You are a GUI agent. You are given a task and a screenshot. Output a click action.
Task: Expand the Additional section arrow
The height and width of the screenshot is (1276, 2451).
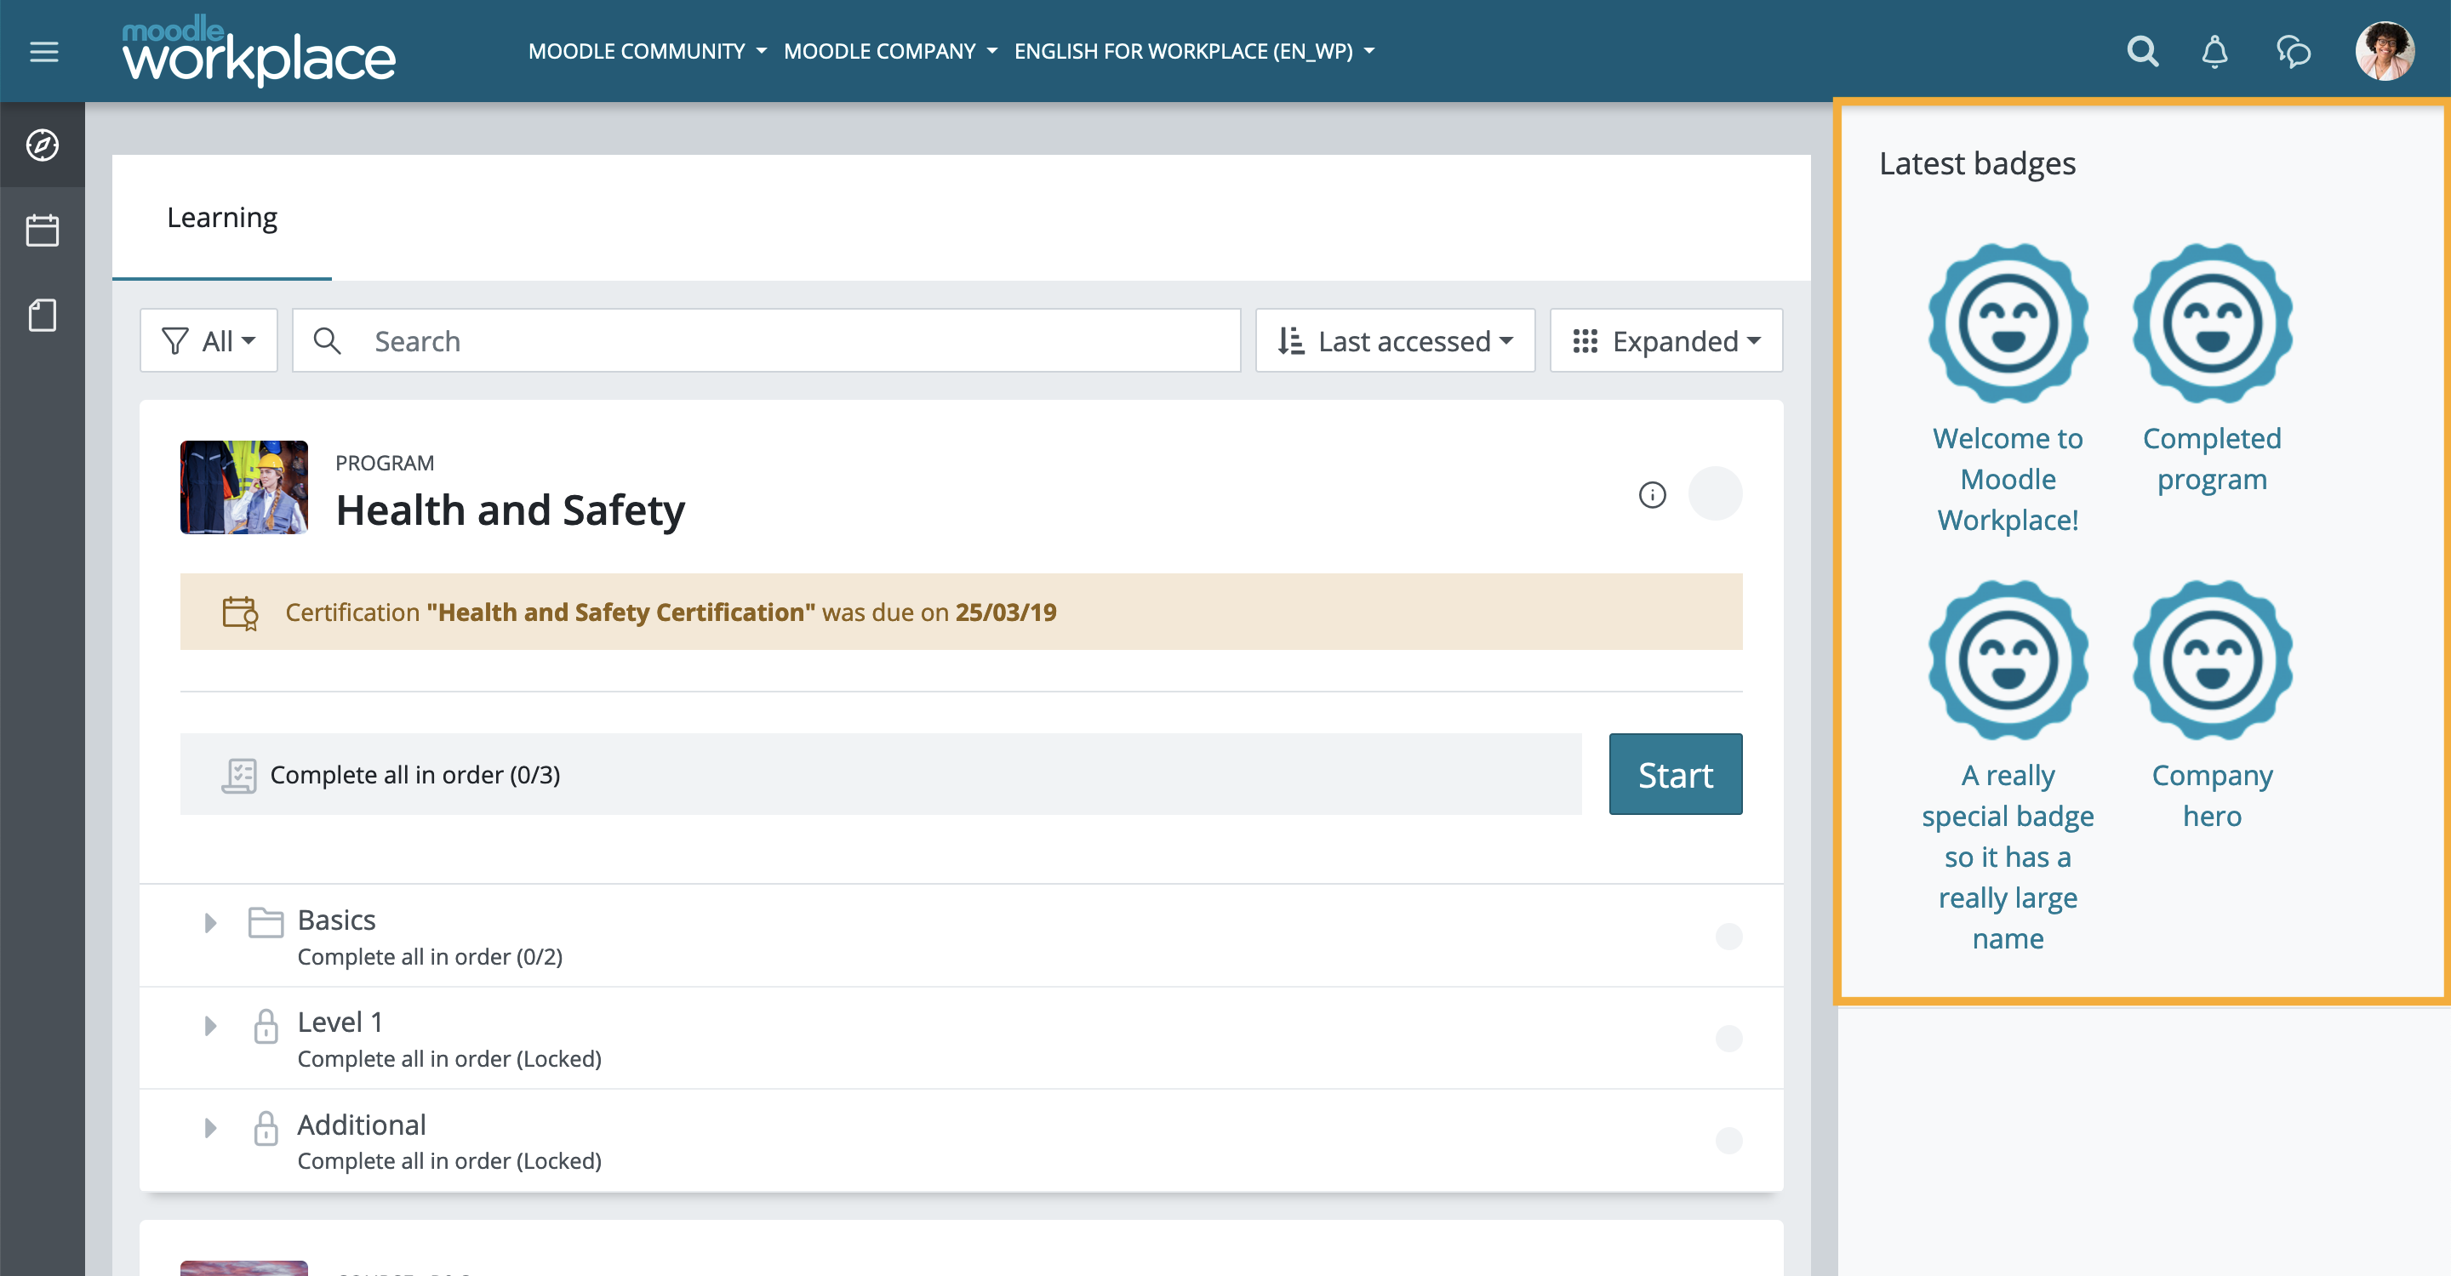tap(210, 1128)
